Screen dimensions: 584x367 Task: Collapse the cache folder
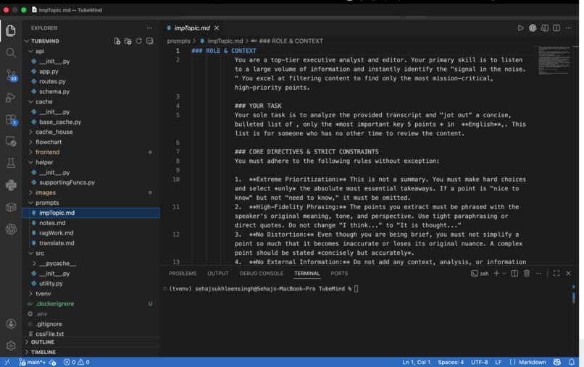31,101
